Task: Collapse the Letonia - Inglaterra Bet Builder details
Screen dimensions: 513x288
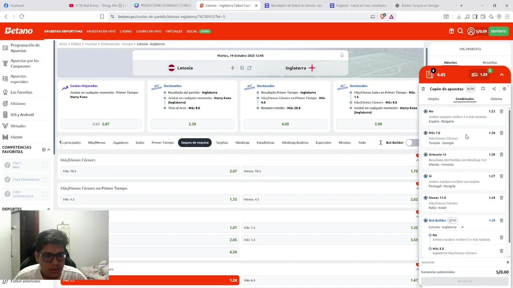Action: tap(462, 227)
